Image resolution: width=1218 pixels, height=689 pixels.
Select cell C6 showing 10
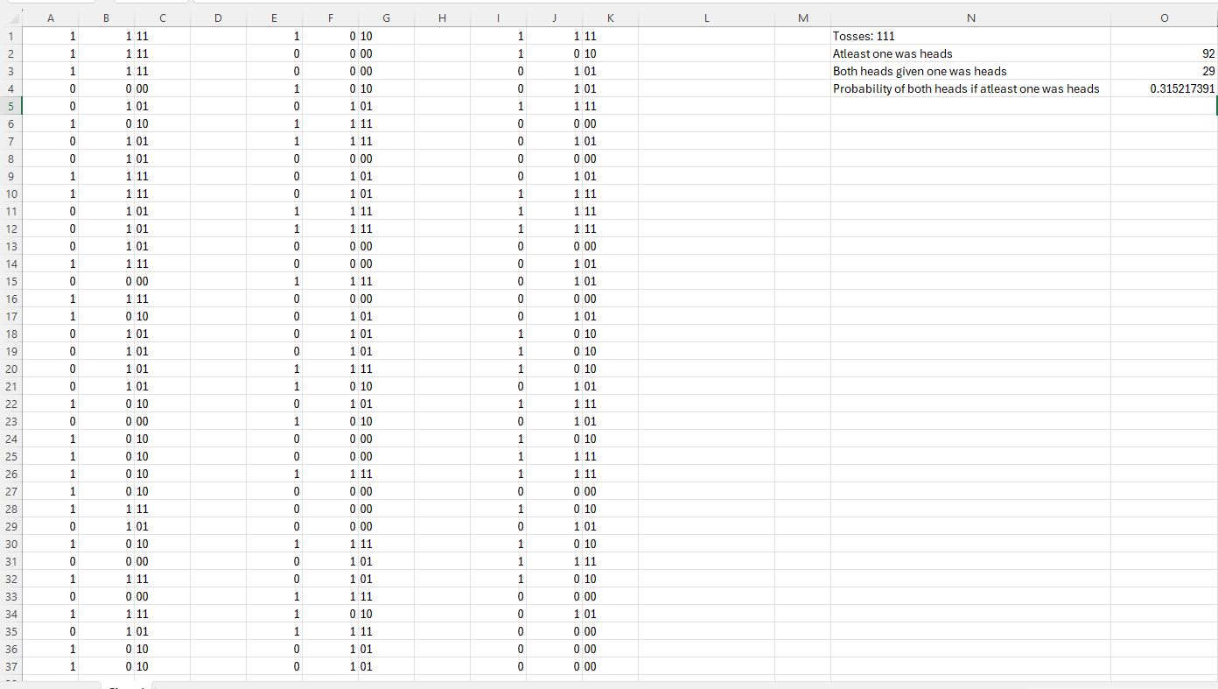coord(162,123)
